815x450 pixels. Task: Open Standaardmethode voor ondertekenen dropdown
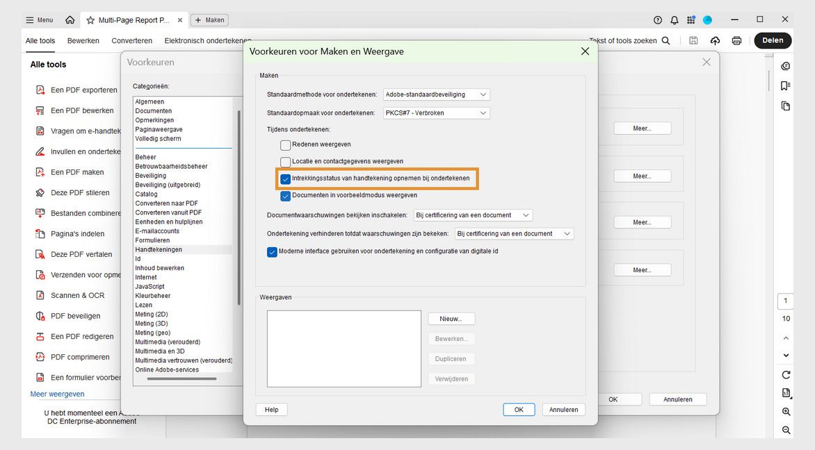(436, 94)
